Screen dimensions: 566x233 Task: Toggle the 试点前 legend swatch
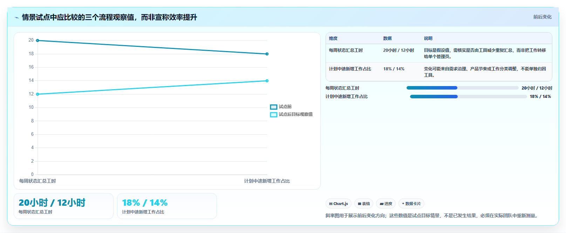point(274,107)
